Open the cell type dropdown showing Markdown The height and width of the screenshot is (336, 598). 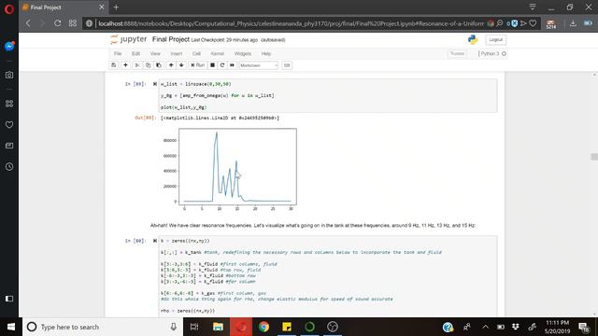(x=259, y=65)
